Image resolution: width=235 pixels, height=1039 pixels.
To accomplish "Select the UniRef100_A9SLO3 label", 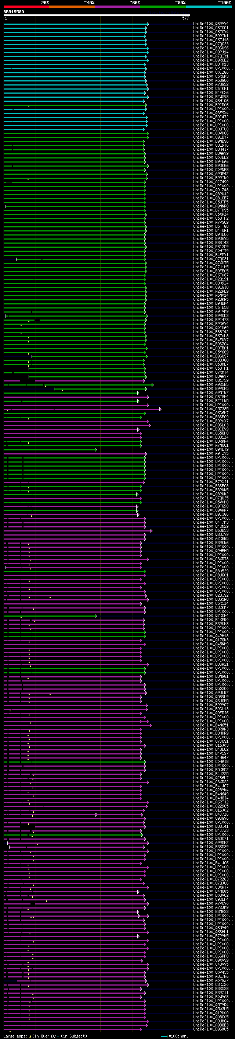I will [x=210, y=425].
